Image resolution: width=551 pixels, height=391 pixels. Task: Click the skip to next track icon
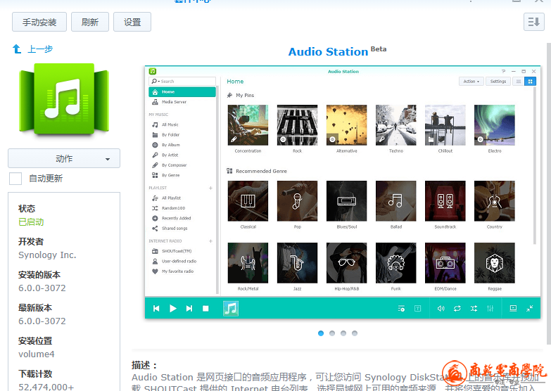coord(189,308)
